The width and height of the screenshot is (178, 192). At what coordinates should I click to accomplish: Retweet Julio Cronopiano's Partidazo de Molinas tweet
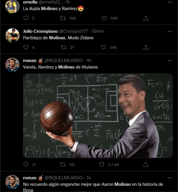pos(63,47)
